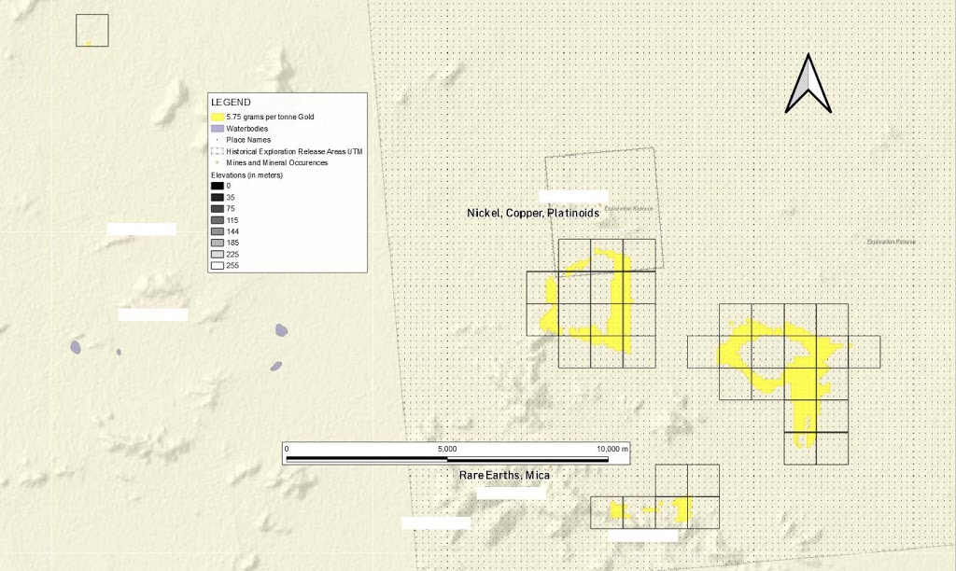Click the Place Names legend dot
956x571 pixels.
218,139
